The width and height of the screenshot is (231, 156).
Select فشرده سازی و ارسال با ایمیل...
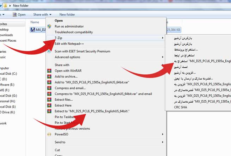(193, 79)
